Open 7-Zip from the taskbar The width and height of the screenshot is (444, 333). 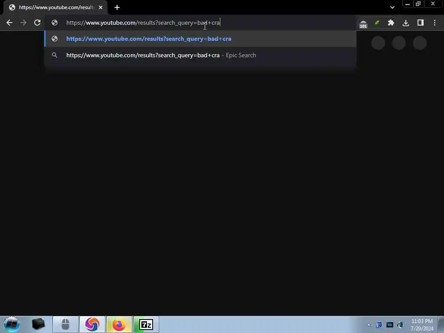click(x=146, y=324)
